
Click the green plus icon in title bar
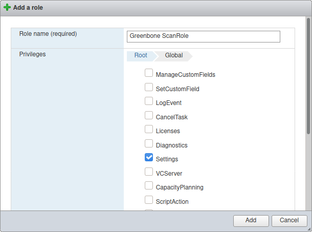point(7,8)
